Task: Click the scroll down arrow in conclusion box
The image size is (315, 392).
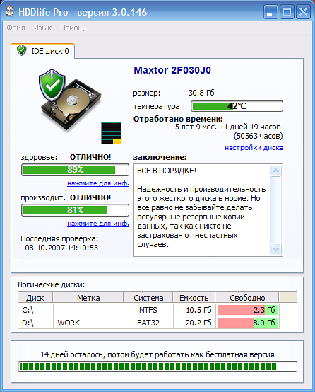Action: pos(276,249)
